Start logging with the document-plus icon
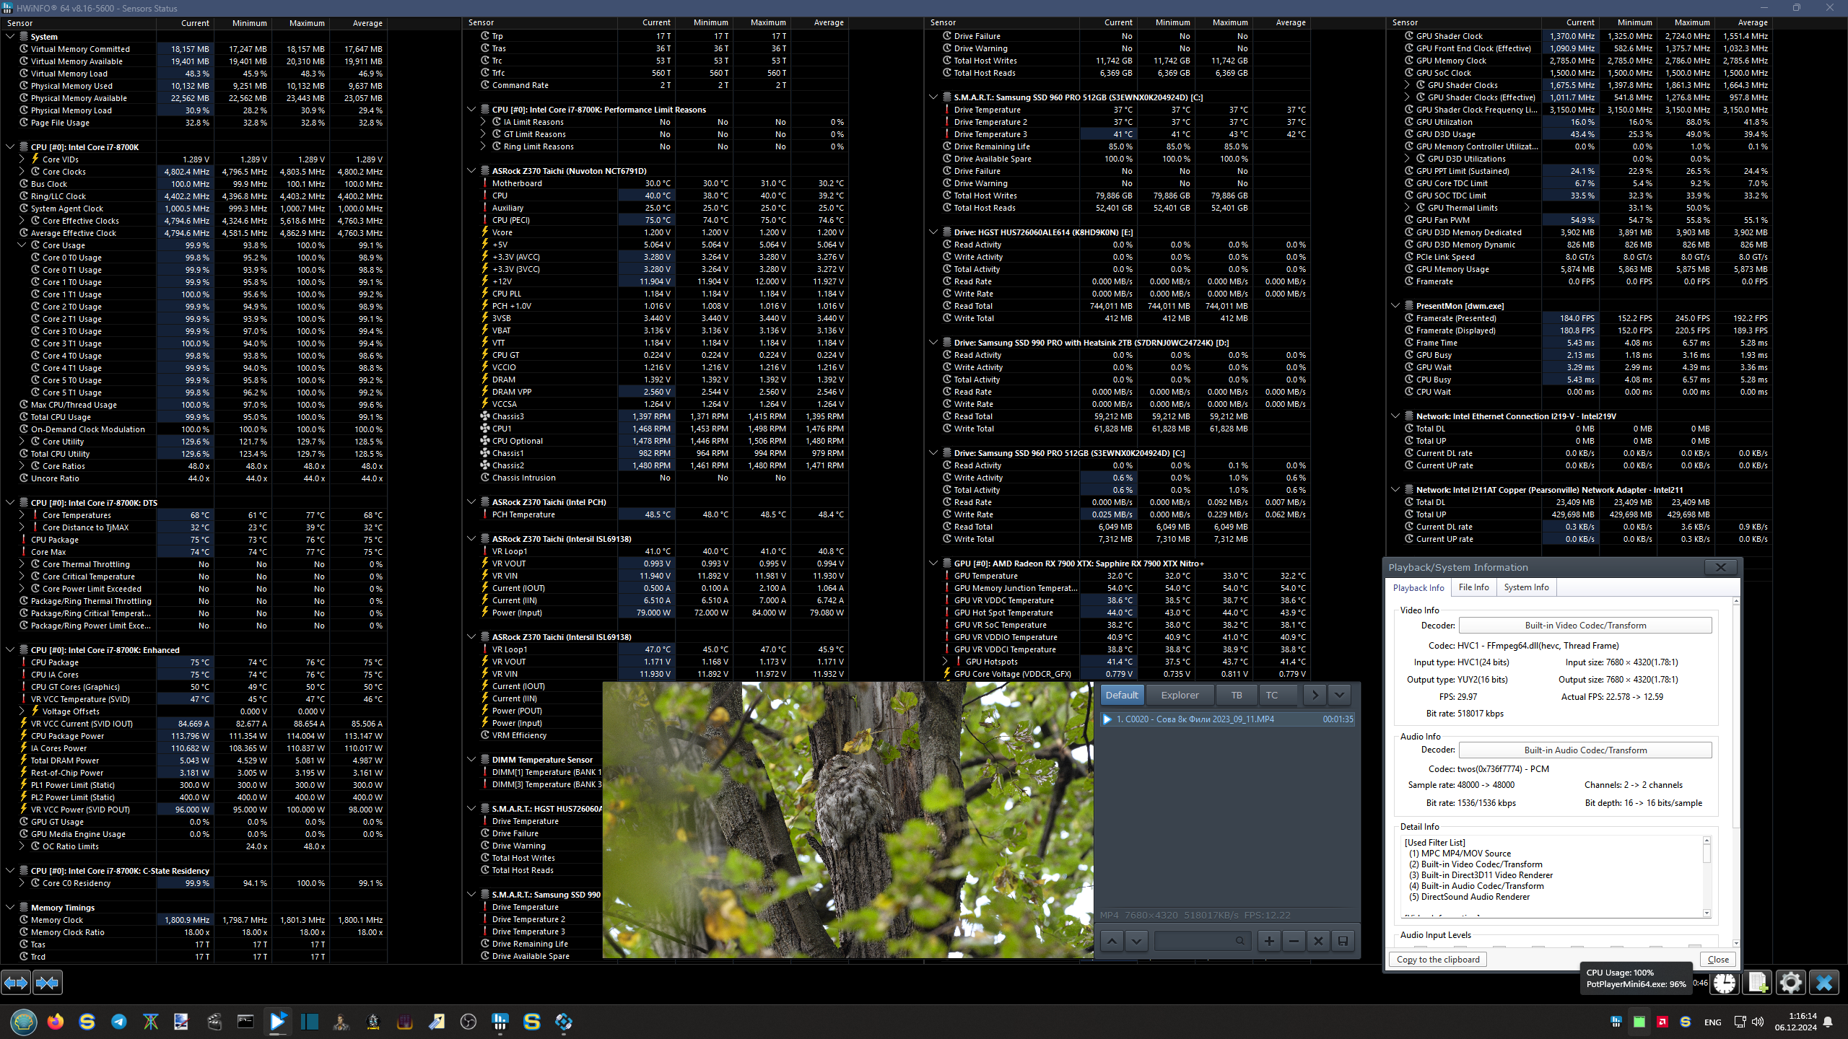This screenshot has width=1848, height=1039. pyautogui.click(x=1758, y=983)
